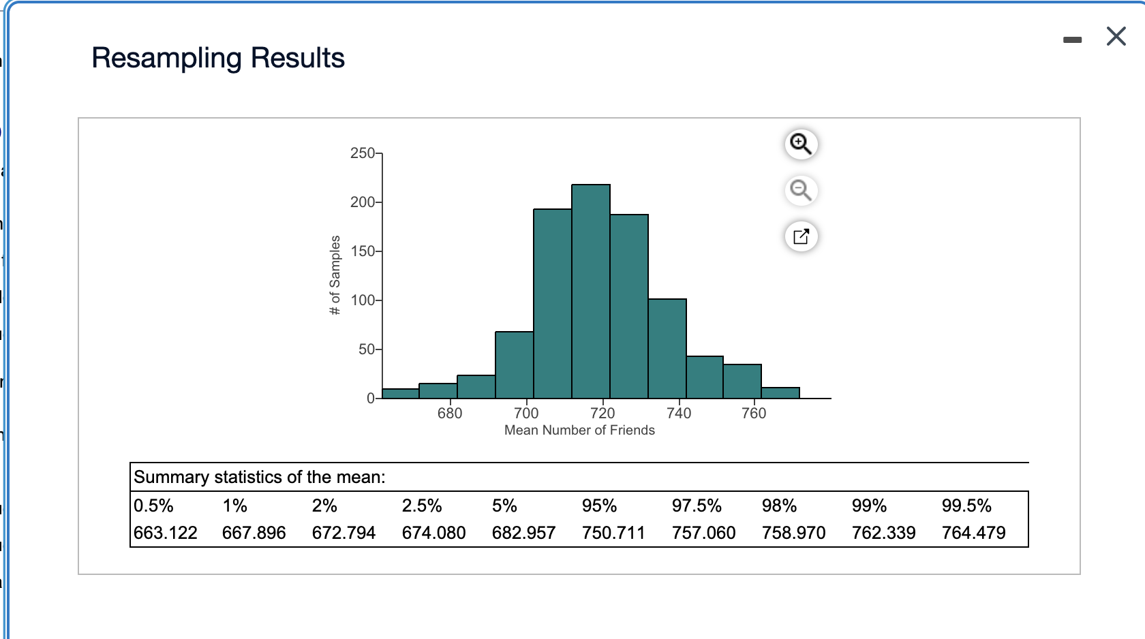Click the 99.5% percentile value 764.479

[973, 533]
